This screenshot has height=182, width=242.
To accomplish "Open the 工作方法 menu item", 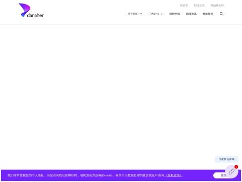I will [x=154, y=14].
